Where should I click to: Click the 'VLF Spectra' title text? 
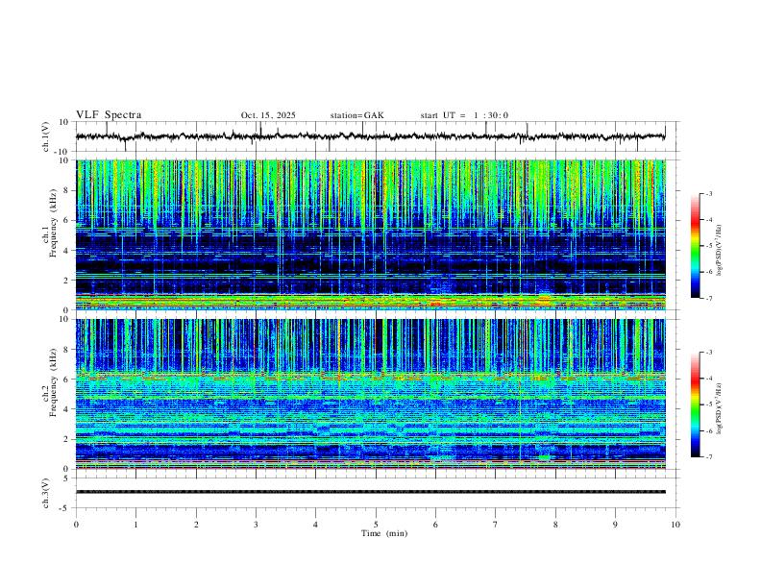click(x=109, y=115)
